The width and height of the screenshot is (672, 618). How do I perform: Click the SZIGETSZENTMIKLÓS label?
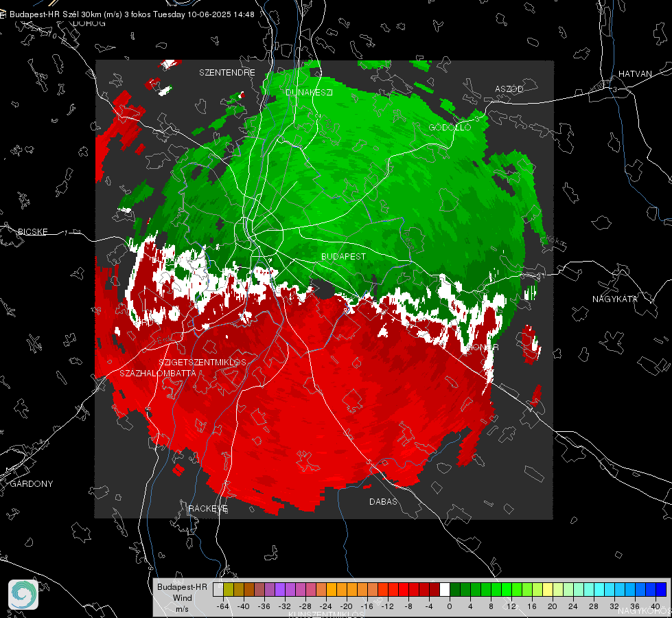(x=202, y=363)
